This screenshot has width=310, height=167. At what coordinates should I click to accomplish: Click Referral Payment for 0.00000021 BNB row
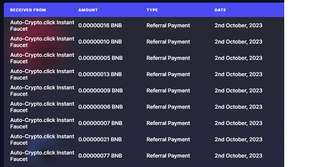click(168, 139)
